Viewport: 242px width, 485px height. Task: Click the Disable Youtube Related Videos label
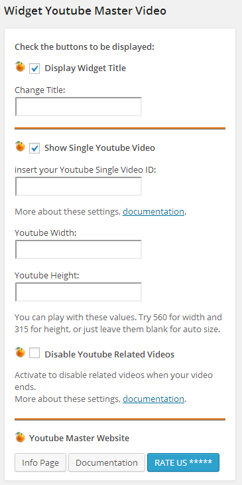coord(109,355)
